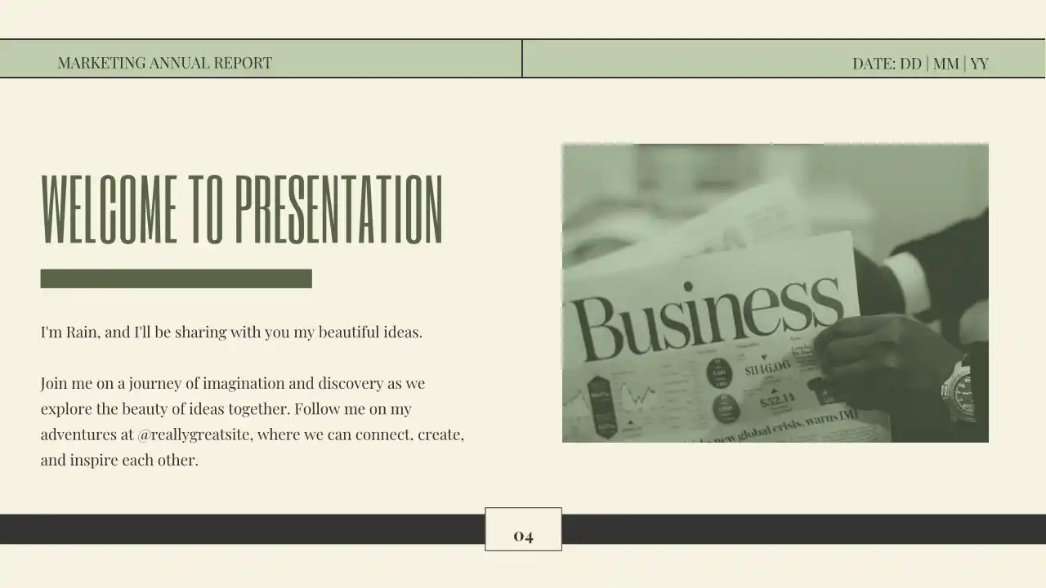Click the paragraph starting 'Join me on a journey'
The image size is (1046, 588).
coord(253,421)
